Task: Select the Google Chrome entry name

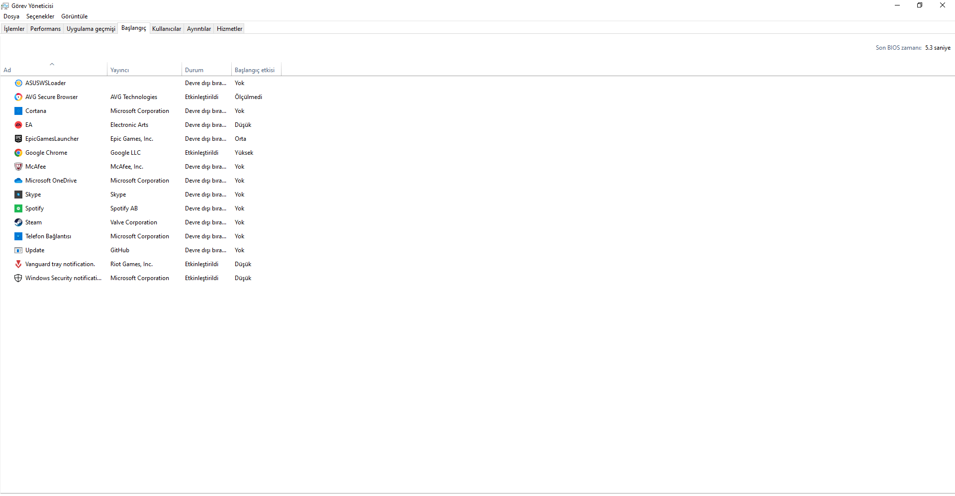Action: [x=46, y=153]
